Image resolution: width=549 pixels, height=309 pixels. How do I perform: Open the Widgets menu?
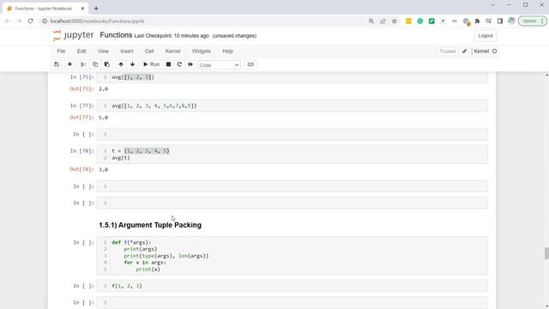(202, 51)
